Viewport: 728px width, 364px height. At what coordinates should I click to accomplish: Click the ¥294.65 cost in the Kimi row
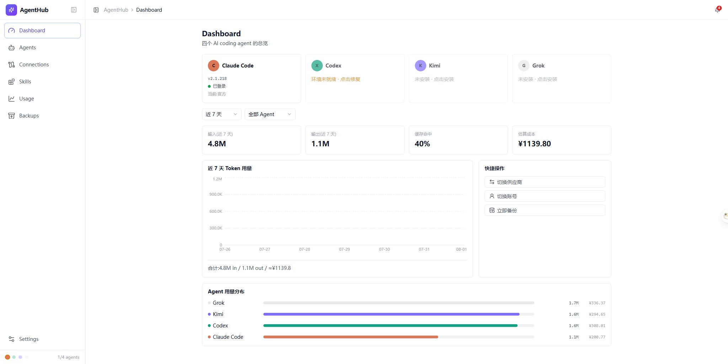(597, 314)
